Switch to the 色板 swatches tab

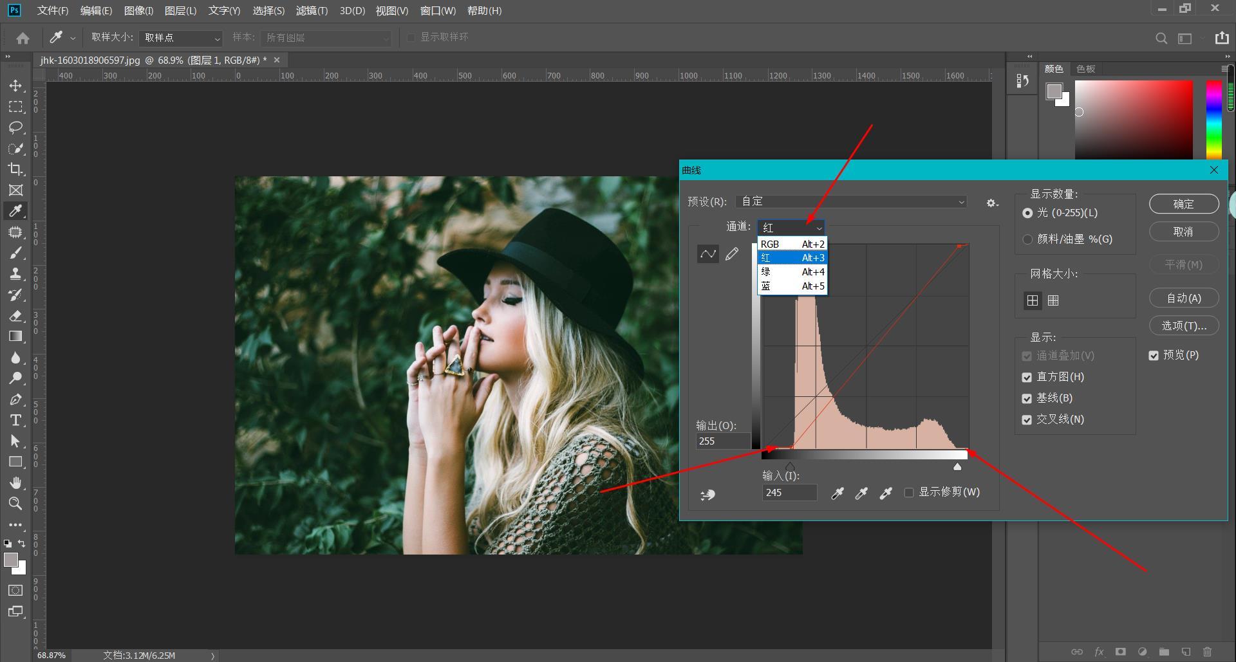pos(1085,69)
